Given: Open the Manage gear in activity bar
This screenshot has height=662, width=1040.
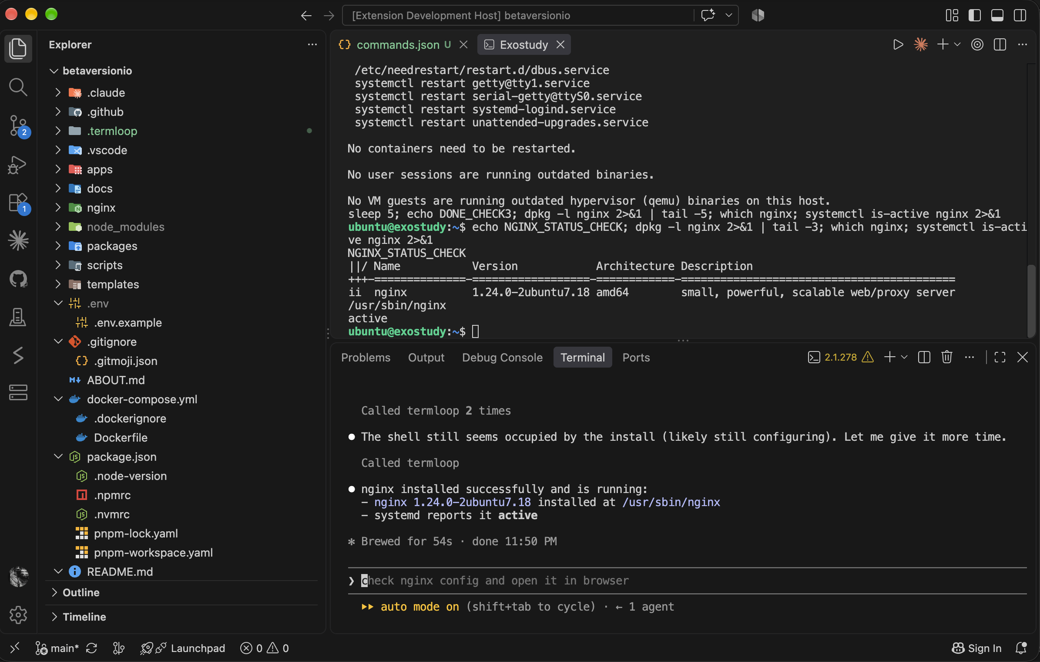Looking at the screenshot, I should tap(18, 615).
